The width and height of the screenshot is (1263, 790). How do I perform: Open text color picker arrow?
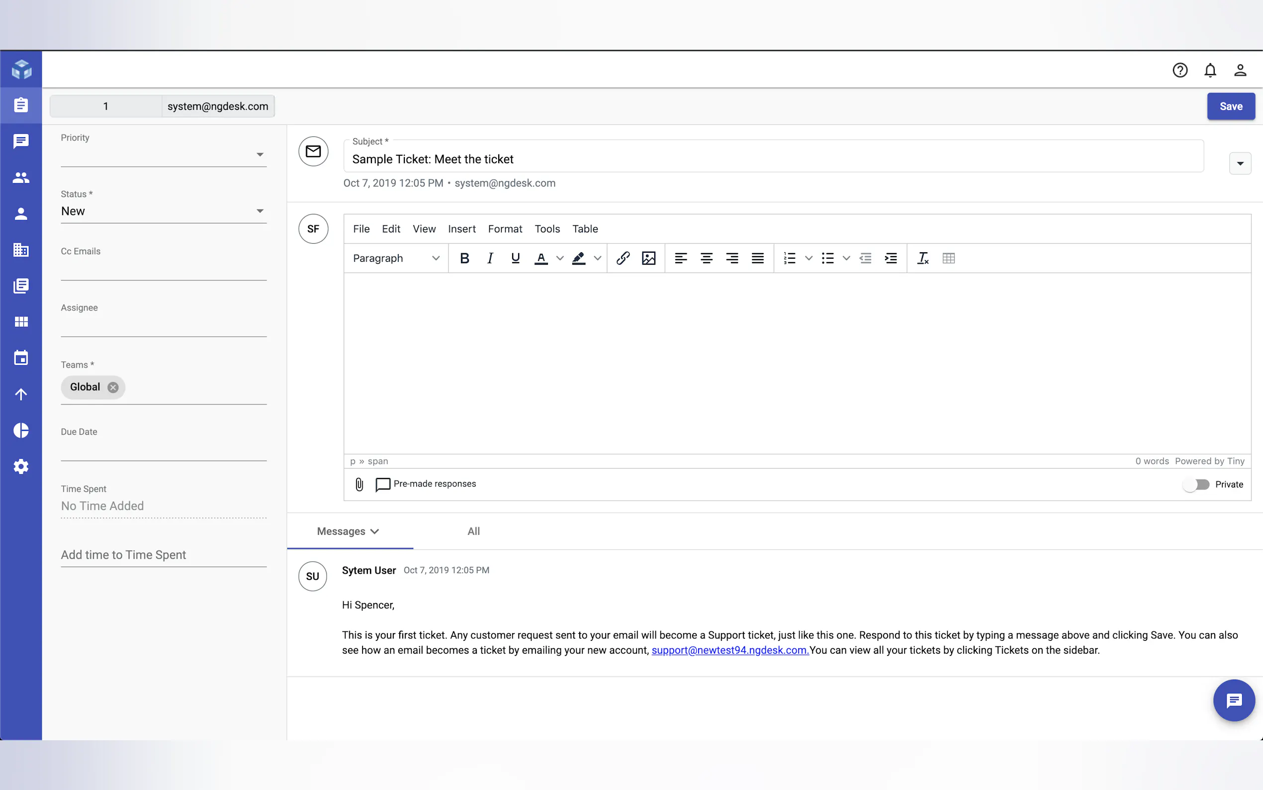pyautogui.click(x=560, y=258)
